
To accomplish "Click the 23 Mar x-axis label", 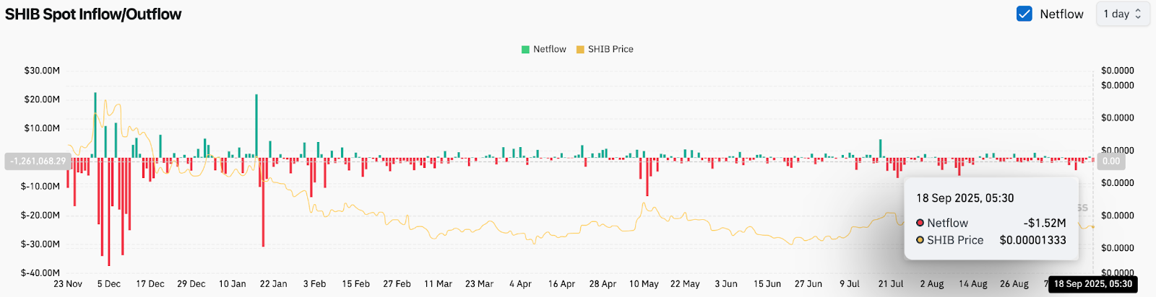I will tap(480, 284).
